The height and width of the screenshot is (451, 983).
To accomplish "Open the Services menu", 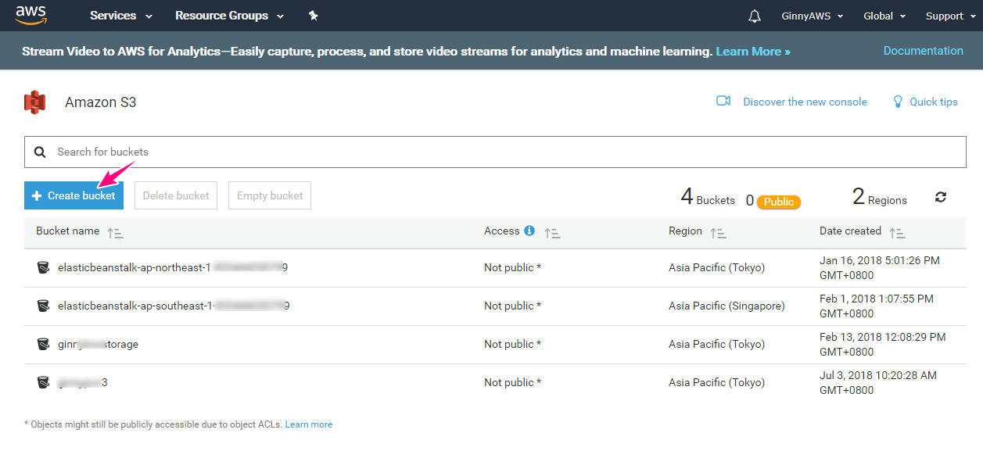I will click(121, 16).
